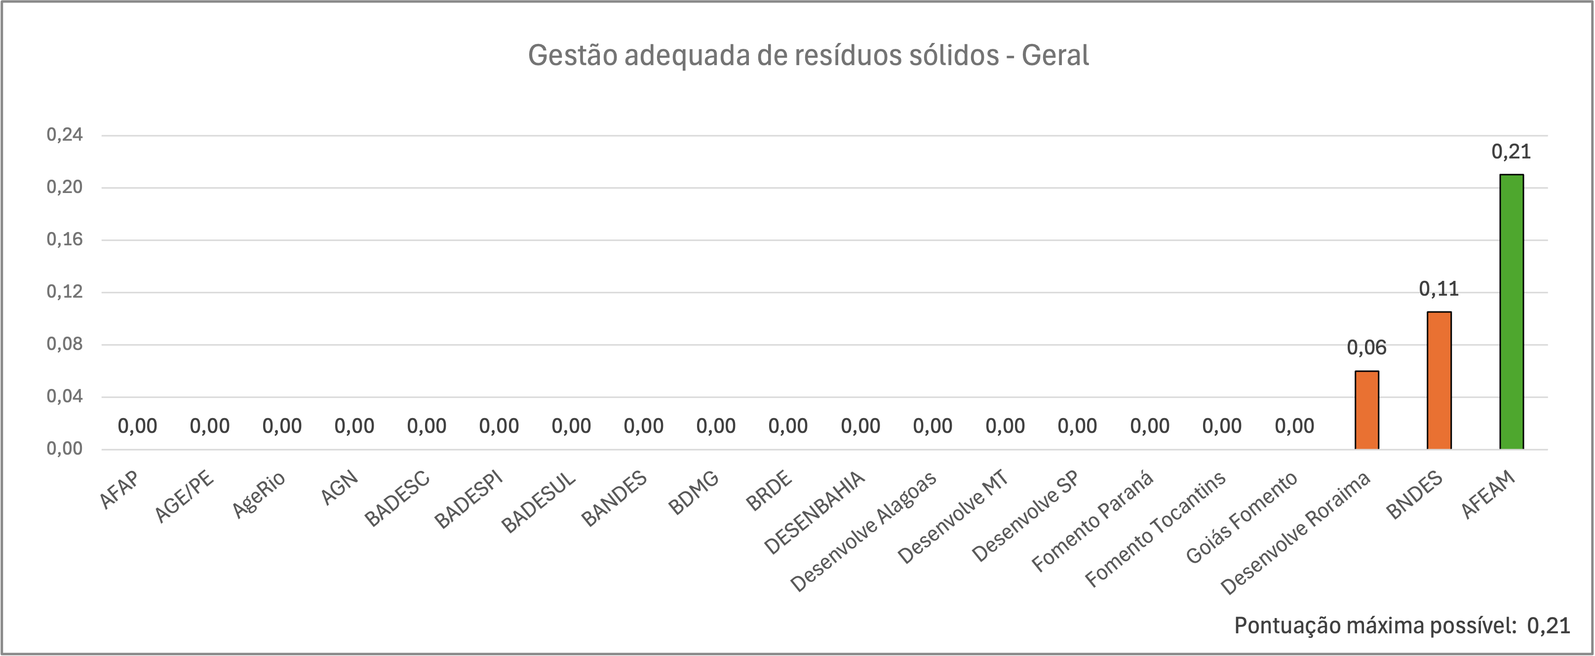
Task: Click the AFAP axis label
Action: [120, 490]
